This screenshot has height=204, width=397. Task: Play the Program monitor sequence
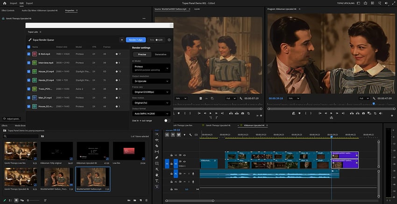pyautogui.click(x=331, y=113)
